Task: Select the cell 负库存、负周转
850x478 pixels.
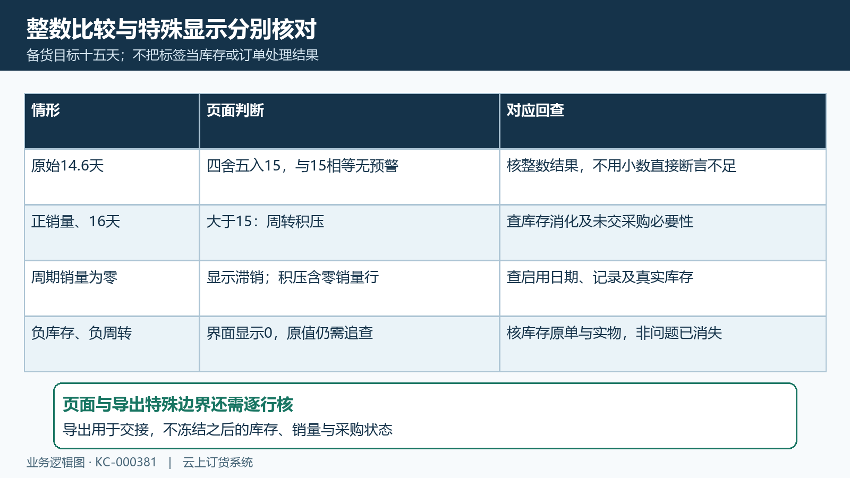Action: [x=112, y=344]
